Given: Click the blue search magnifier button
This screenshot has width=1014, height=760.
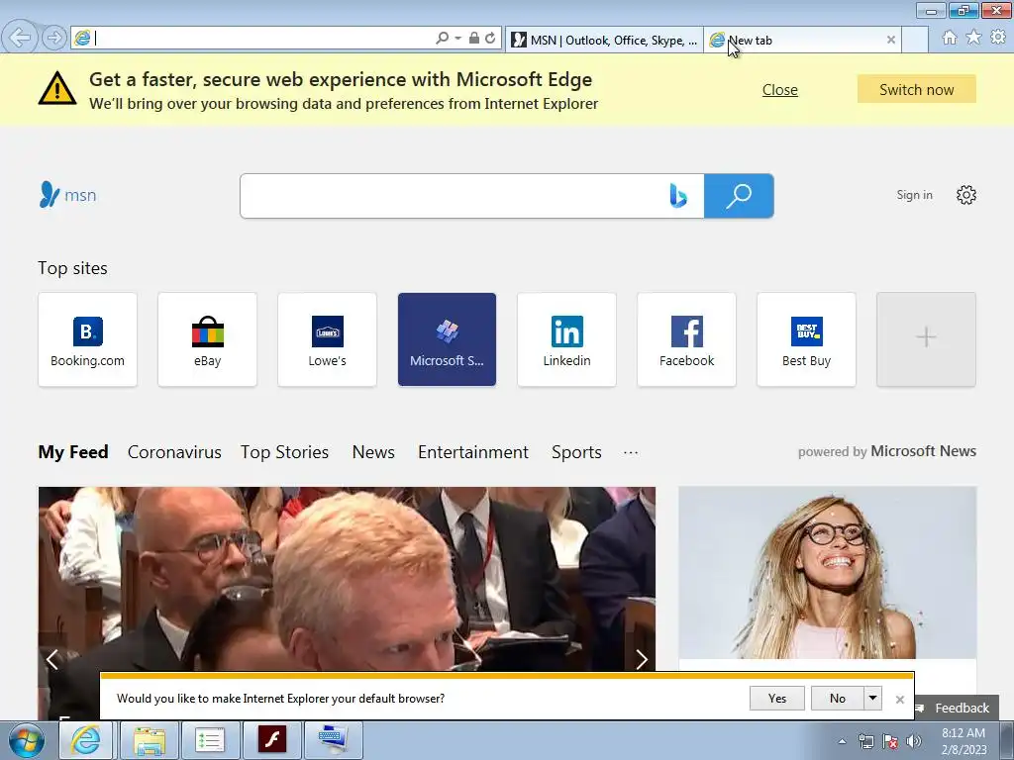Looking at the screenshot, I should click(x=739, y=196).
